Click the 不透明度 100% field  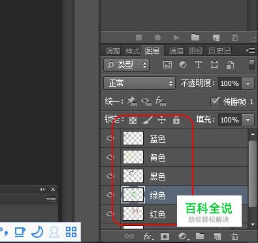click(x=230, y=83)
